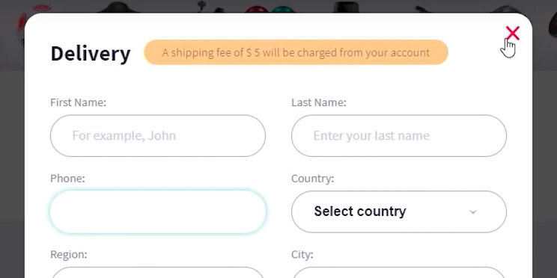Open the Select country dropdown
Image resolution: width=557 pixels, height=278 pixels.
coord(399,211)
